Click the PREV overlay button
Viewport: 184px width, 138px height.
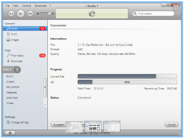click(x=11, y=70)
